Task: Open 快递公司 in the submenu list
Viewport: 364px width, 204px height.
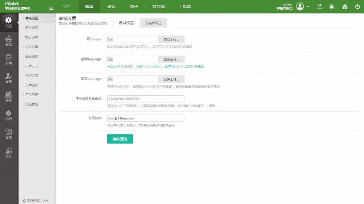Action: [x=32, y=75]
